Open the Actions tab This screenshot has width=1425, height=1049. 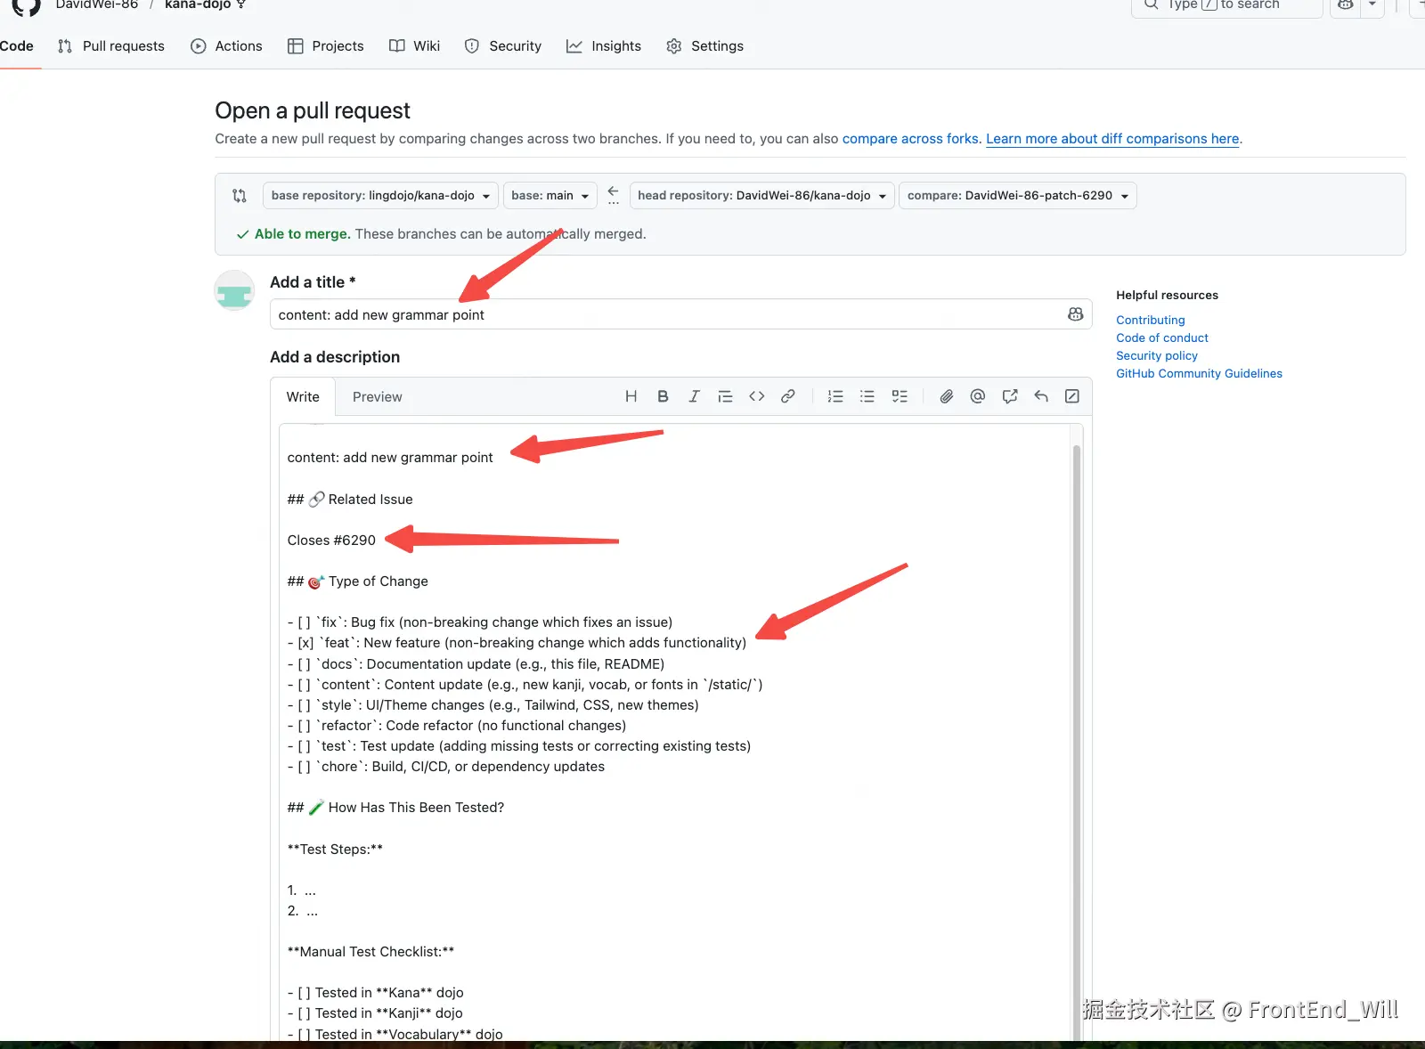226,46
